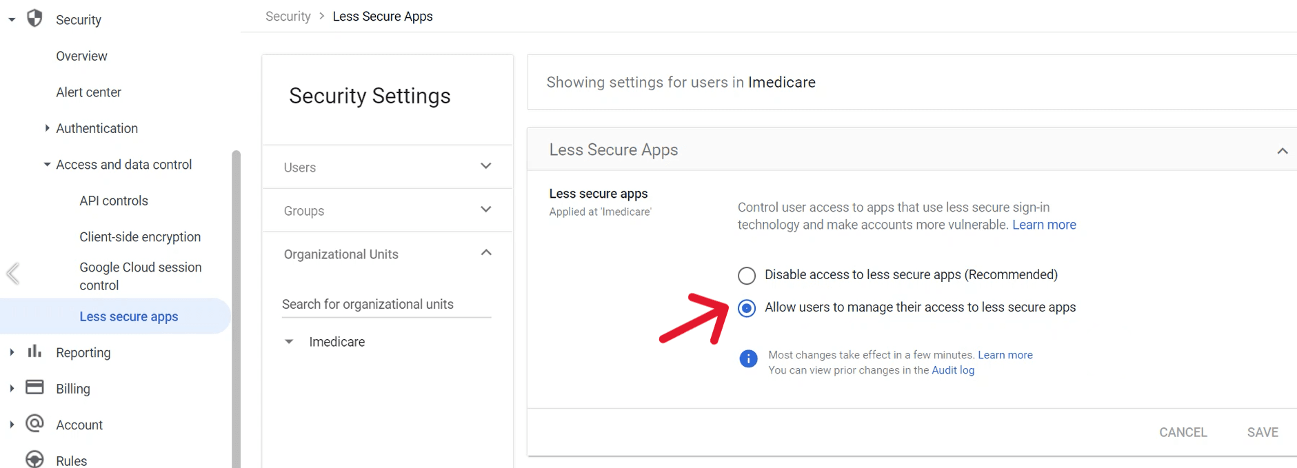Click the Billing card icon
This screenshot has height=468, width=1297.
coord(34,387)
